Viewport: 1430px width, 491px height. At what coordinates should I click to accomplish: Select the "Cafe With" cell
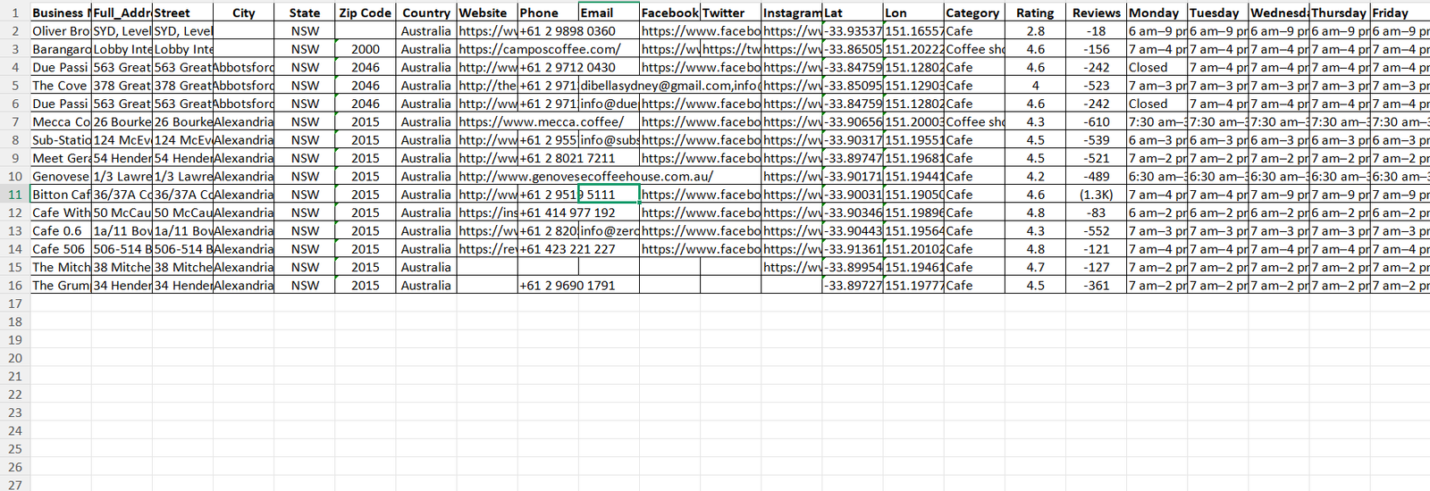tap(61, 212)
